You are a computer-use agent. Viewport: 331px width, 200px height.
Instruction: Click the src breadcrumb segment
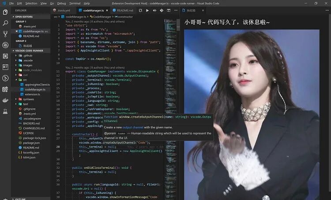pos(56,17)
